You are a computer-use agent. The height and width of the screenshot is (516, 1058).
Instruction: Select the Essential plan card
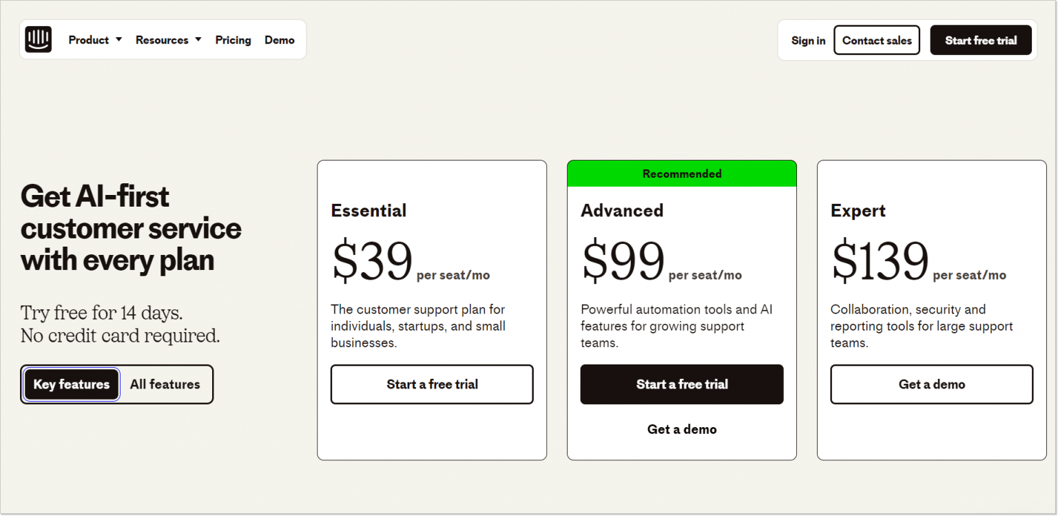point(432,309)
